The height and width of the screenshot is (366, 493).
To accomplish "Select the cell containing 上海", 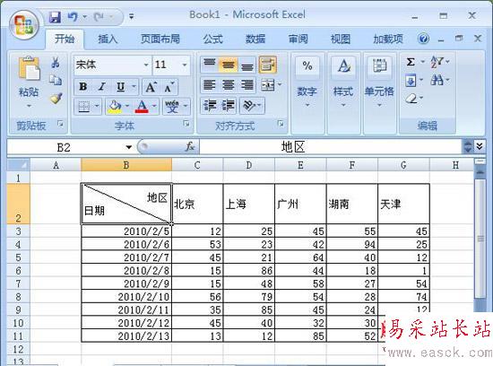I will [248, 204].
